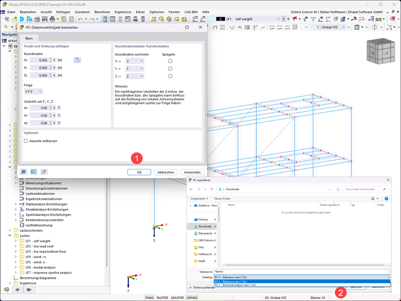Click the up-folder arrow in export dialog
Viewport: 401px width, 301px height.
(212, 190)
